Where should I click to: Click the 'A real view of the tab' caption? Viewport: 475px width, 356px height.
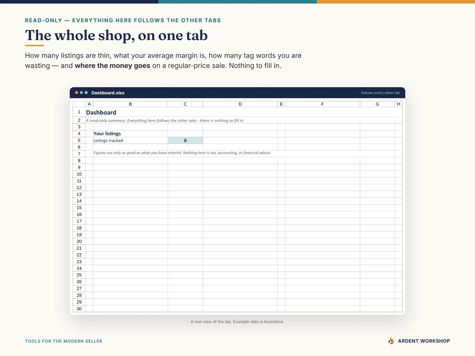[237, 322]
